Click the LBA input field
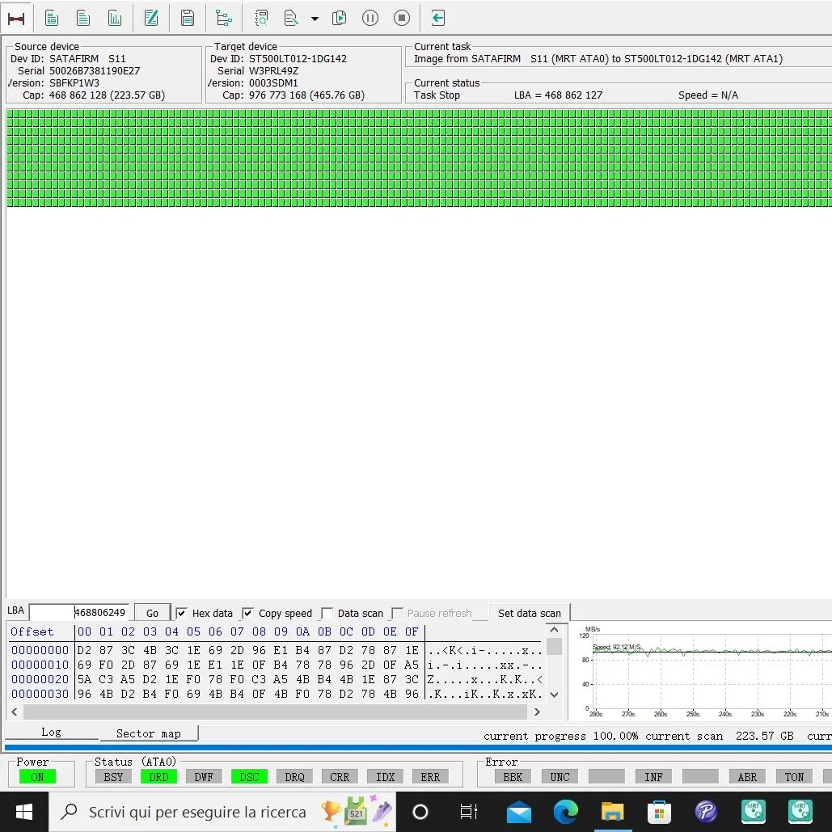832x832 pixels. 79,613
